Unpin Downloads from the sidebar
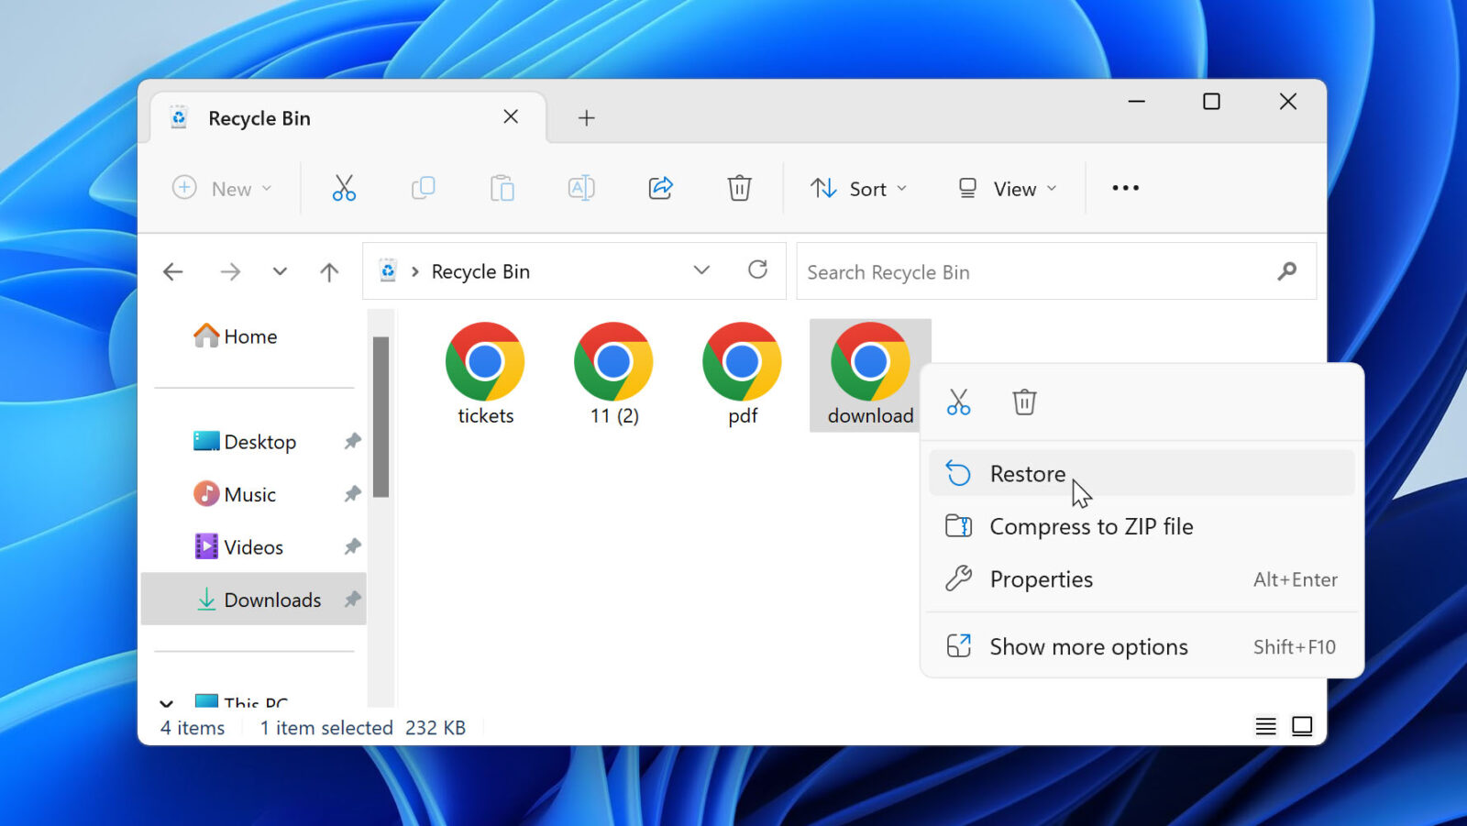Viewport: 1467px width, 826px height. coord(351,599)
